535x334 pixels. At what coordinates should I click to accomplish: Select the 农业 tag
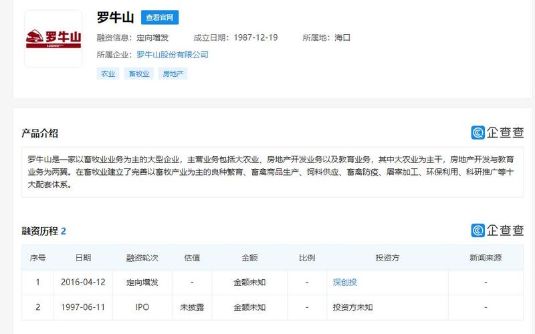[108, 73]
